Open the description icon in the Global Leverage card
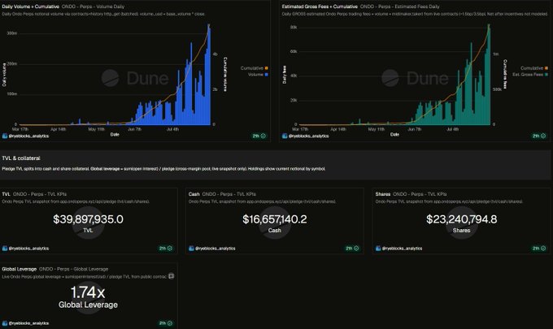Viewport: 553px width, 329px height. click(x=171, y=276)
